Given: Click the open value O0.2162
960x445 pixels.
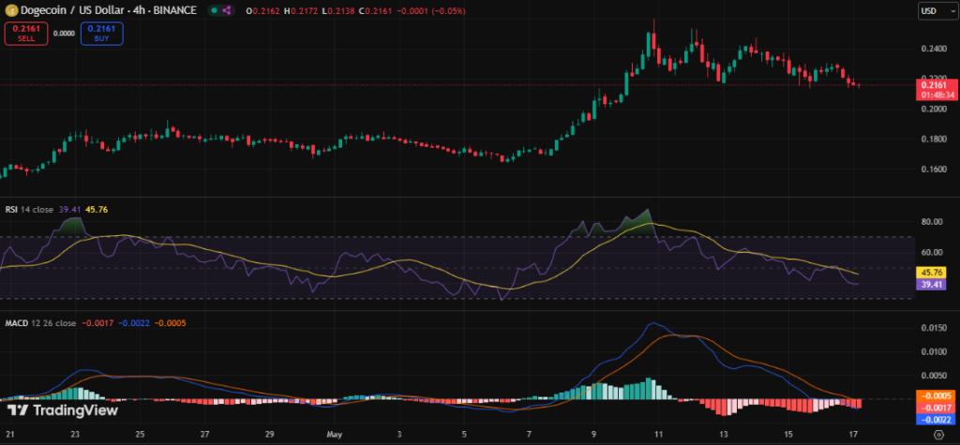Looking at the screenshot, I should [261, 11].
